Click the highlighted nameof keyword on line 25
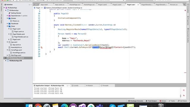 tap(96, 47)
